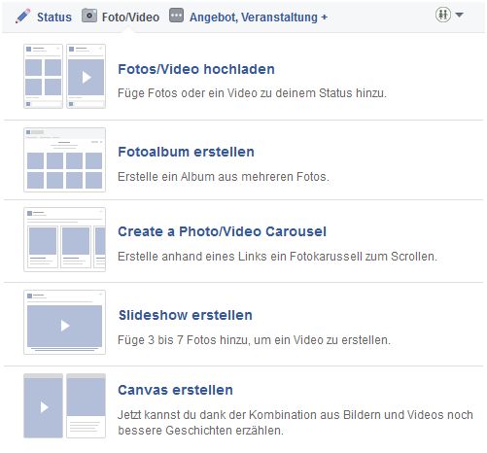Image resolution: width=487 pixels, height=453 pixels.
Task: Choose Canvas erstellen
Action: pos(175,390)
